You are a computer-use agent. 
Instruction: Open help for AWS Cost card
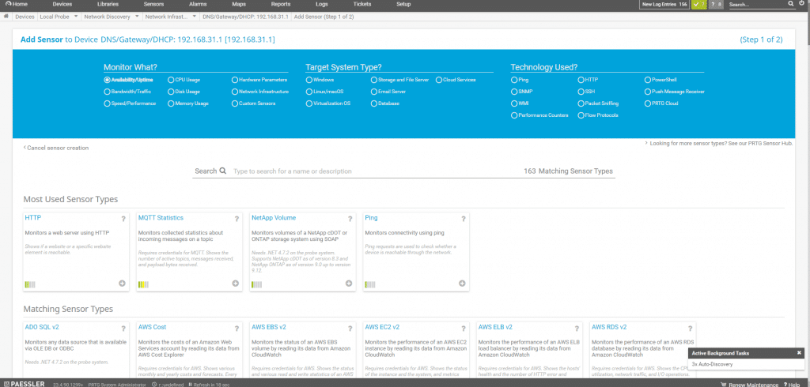tap(237, 329)
